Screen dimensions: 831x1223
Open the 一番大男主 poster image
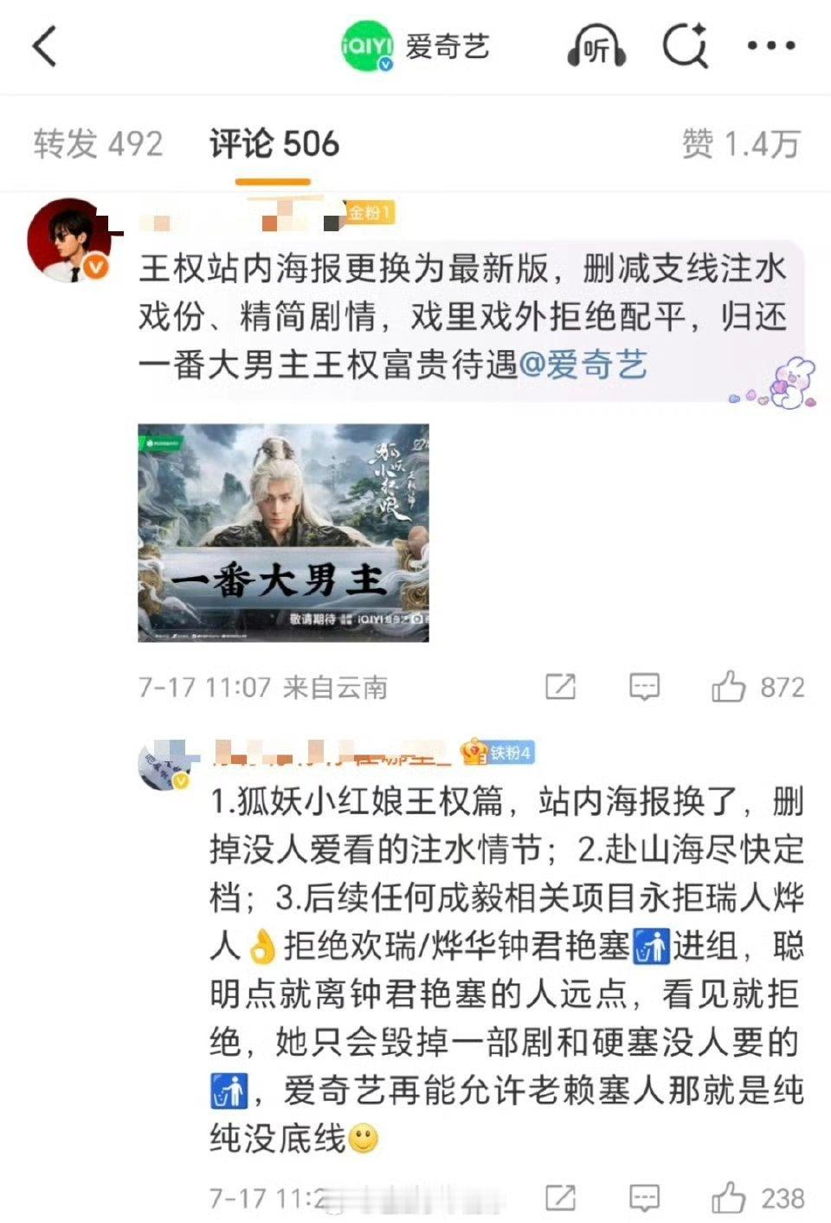[283, 533]
